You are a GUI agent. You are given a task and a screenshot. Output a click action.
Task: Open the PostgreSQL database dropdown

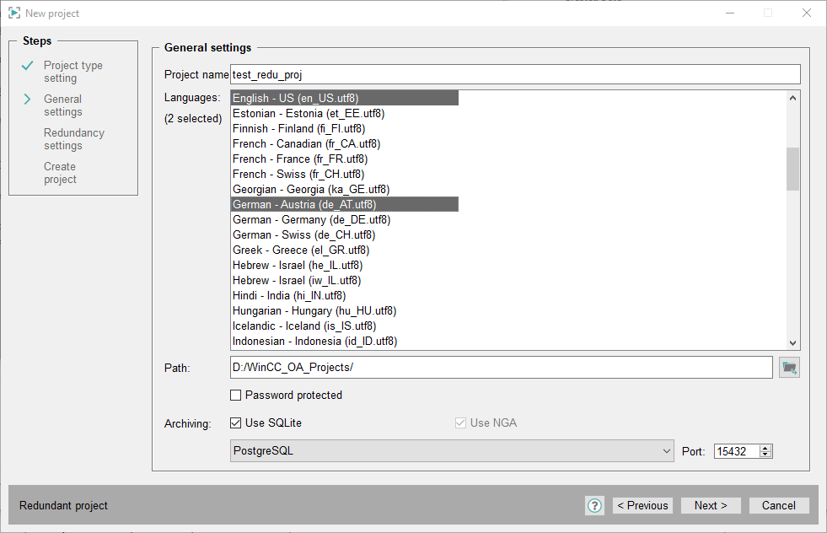[452, 451]
